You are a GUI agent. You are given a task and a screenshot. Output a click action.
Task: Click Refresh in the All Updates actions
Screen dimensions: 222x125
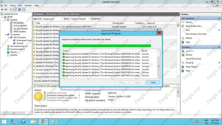tap(189, 38)
